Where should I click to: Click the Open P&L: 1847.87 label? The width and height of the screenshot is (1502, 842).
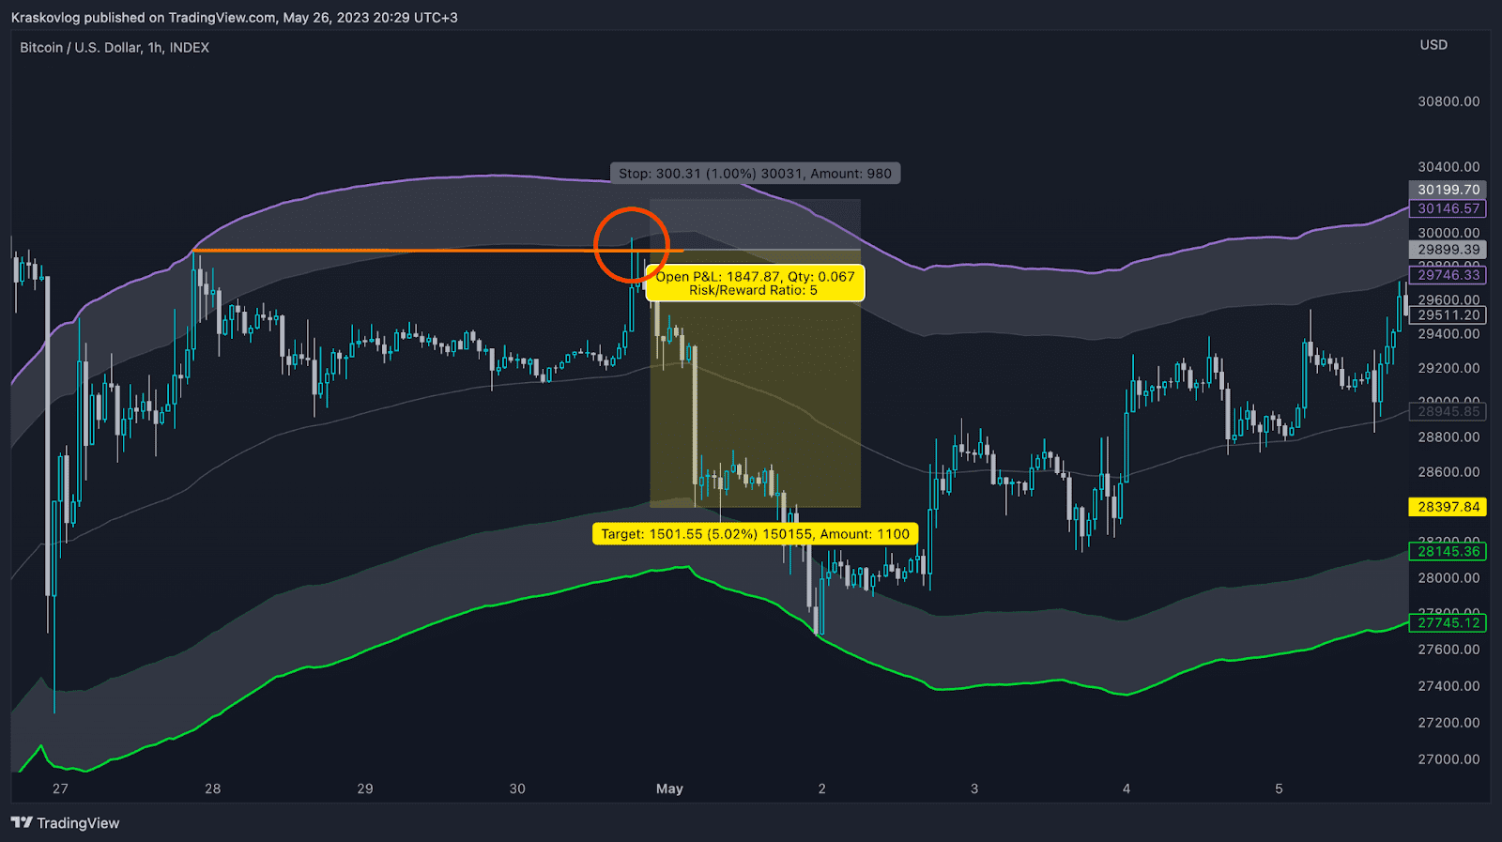756,283
